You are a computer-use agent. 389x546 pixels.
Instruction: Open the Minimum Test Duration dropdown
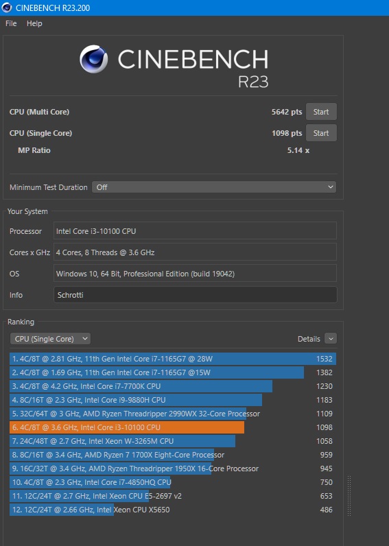214,187
